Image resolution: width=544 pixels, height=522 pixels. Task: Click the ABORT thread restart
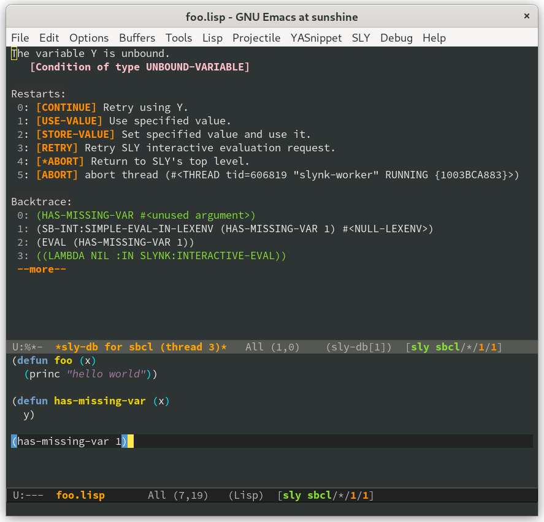[57, 175]
